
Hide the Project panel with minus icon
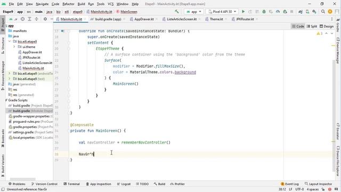pos(52,19)
